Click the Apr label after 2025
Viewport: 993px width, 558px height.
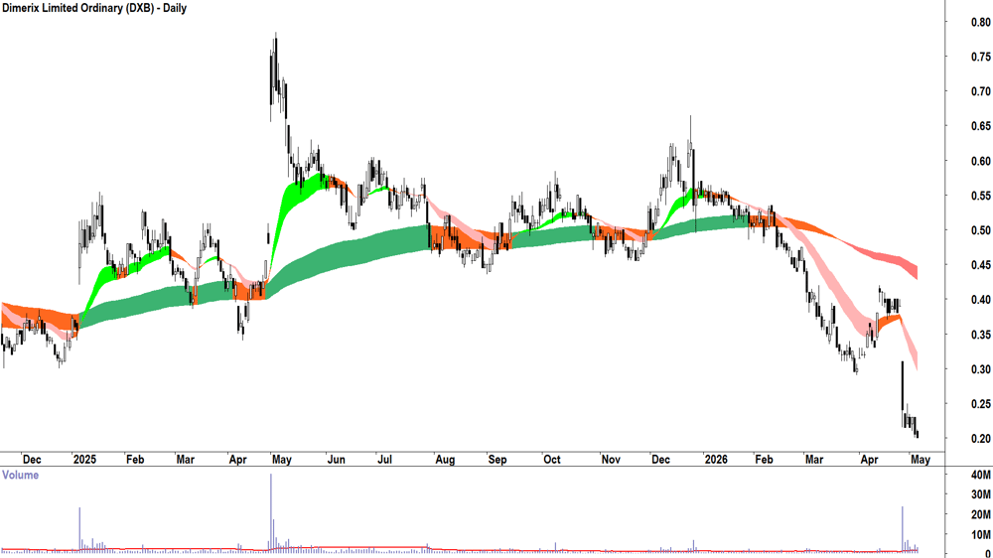pyautogui.click(x=237, y=459)
